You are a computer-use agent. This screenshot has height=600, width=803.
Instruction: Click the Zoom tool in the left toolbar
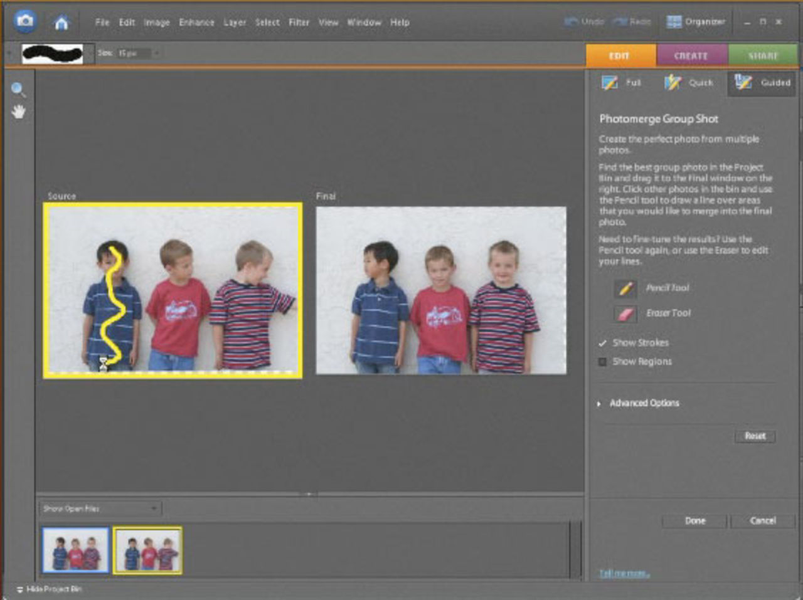pyautogui.click(x=18, y=89)
